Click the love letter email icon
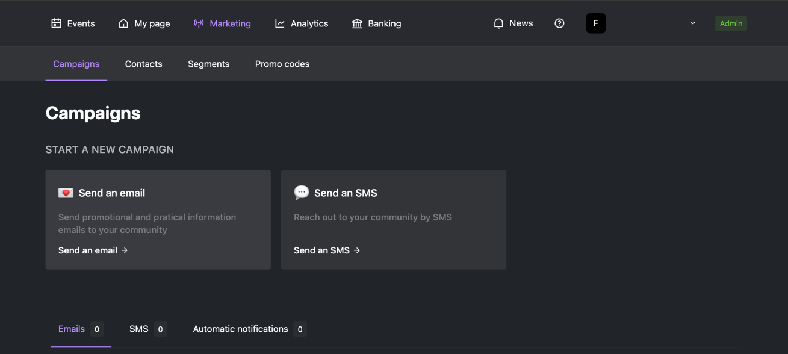Viewport: 788px width, 354px height. [x=66, y=193]
